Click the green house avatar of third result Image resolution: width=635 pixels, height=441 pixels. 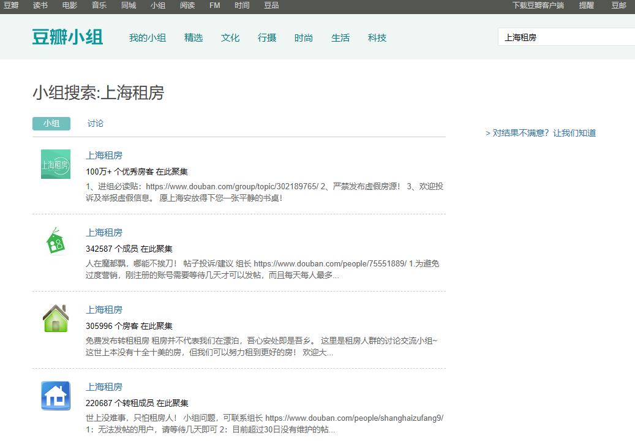point(55,318)
